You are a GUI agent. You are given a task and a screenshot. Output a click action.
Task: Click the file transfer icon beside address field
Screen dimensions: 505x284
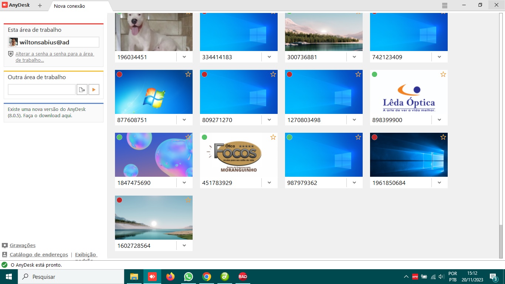tap(82, 89)
